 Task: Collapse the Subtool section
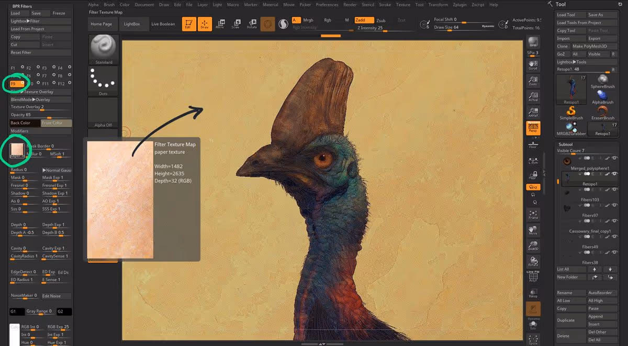pos(566,144)
